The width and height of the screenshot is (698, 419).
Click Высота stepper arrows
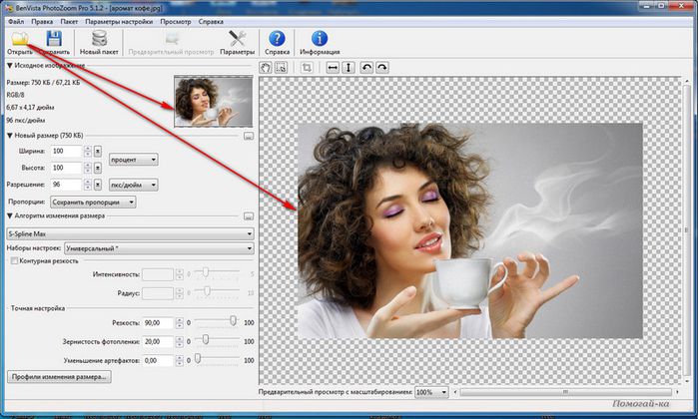(88, 169)
